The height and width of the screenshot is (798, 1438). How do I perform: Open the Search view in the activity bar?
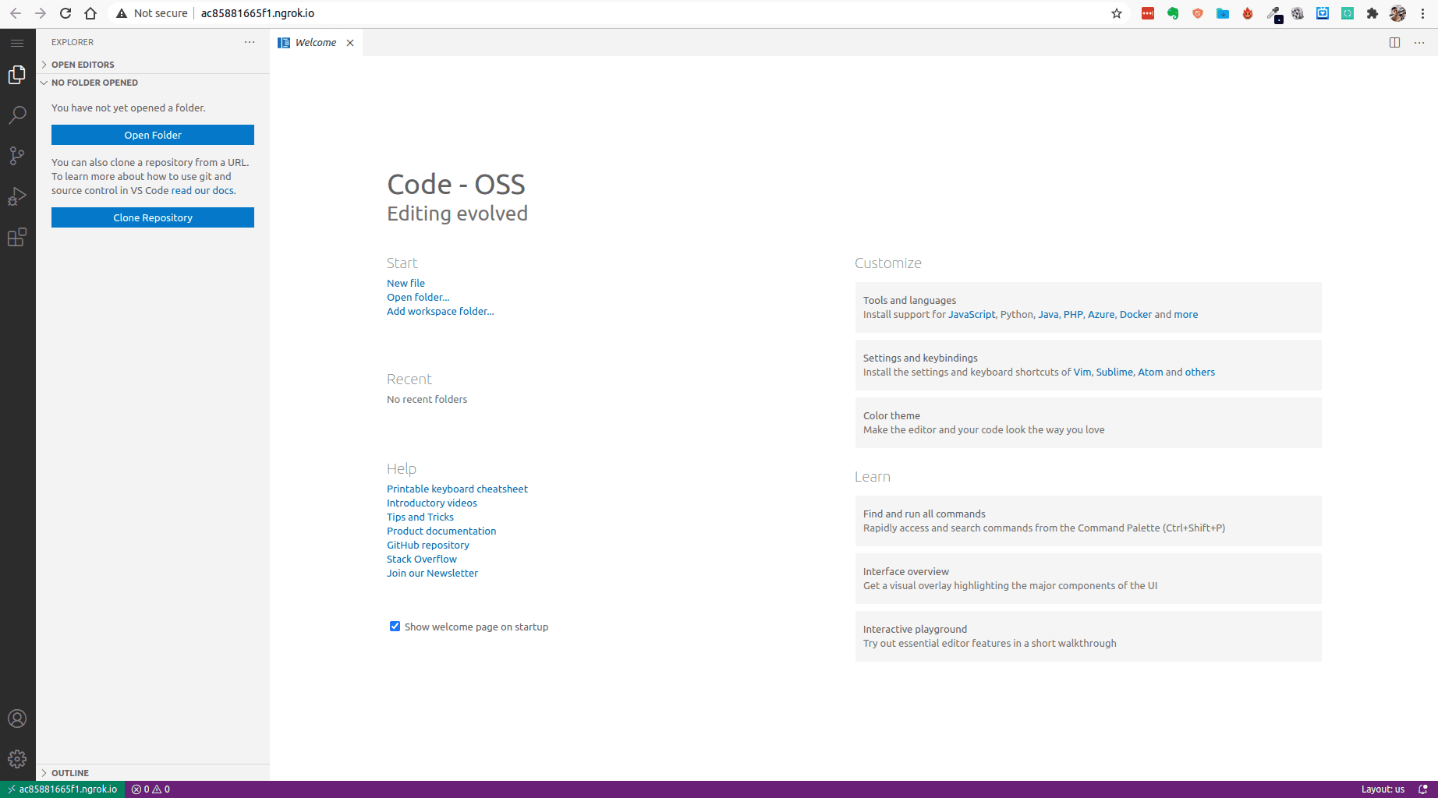point(17,115)
